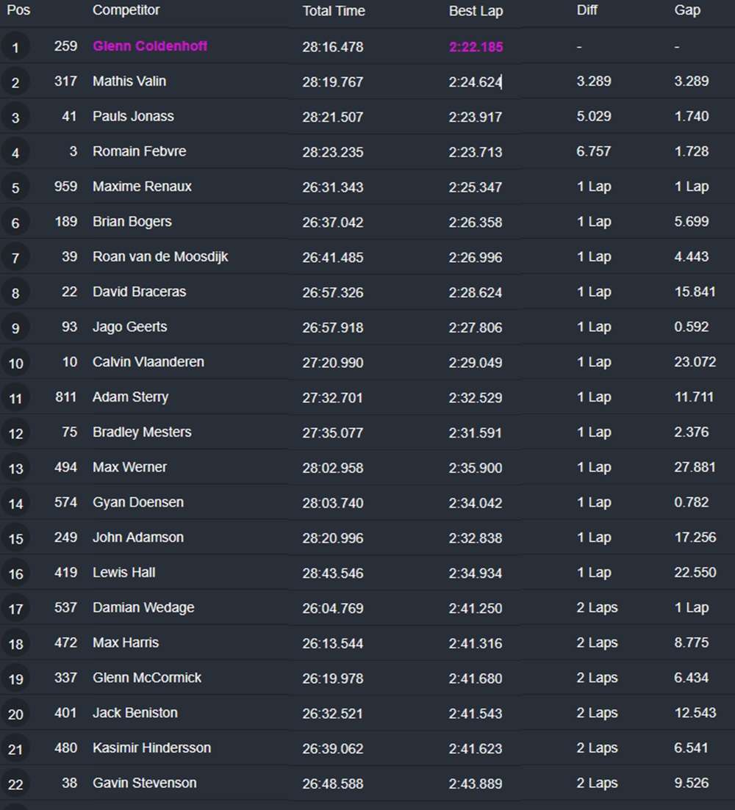Select Roan van de Moosdijk
This screenshot has width=735, height=810.
pyautogui.click(x=160, y=257)
